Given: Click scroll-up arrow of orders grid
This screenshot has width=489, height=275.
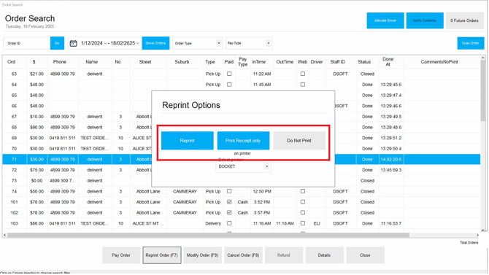Looking at the screenshot, I should 482,58.
